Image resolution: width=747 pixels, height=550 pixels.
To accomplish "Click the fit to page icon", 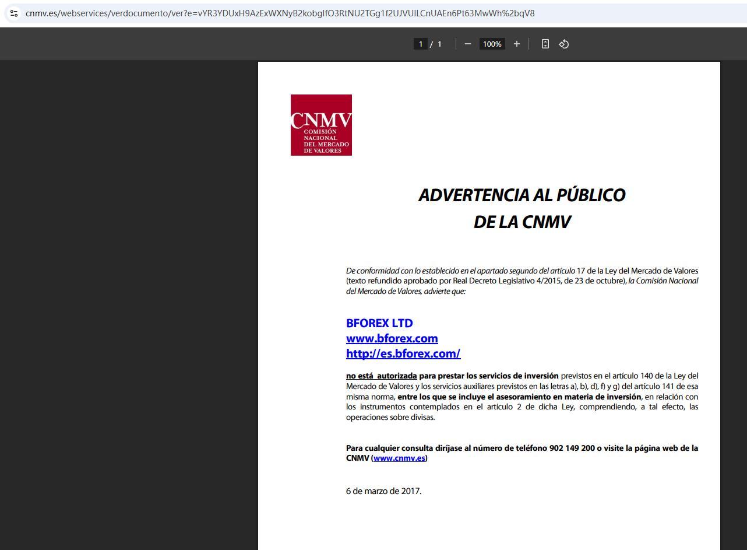I will (x=545, y=44).
